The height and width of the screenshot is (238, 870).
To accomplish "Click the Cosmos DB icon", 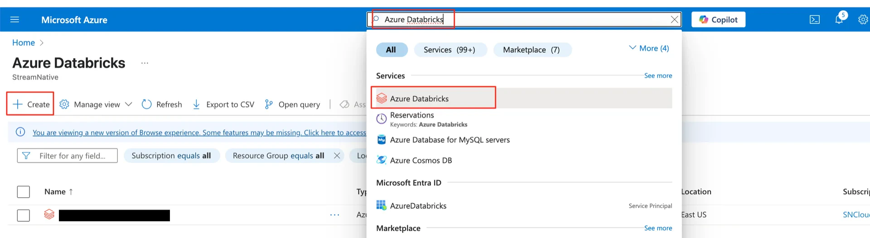I will [382, 160].
